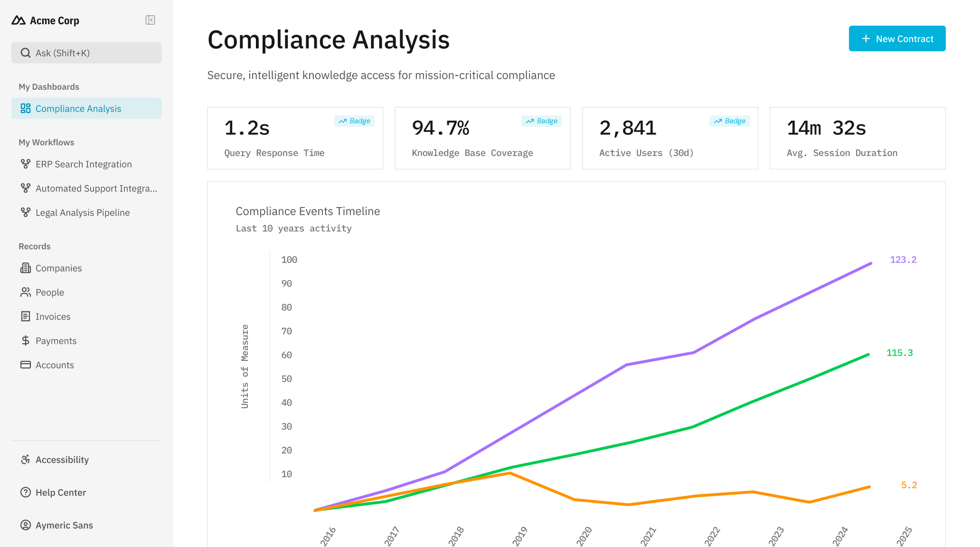Open Automated Support Integration workflow
This screenshot has height=547, width=980.
tap(96, 189)
